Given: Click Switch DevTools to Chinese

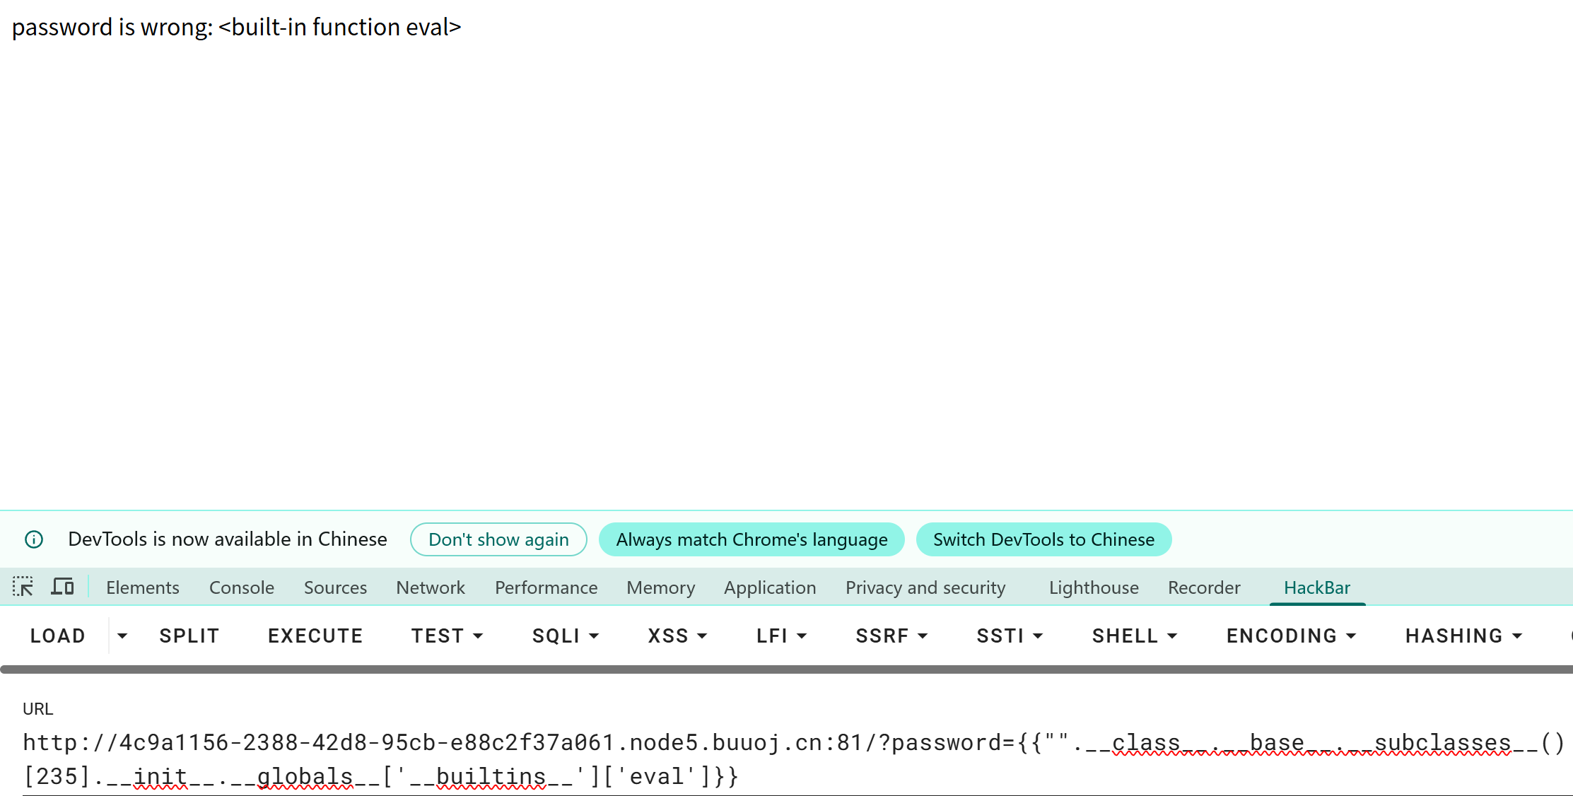Looking at the screenshot, I should pos(1043,539).
